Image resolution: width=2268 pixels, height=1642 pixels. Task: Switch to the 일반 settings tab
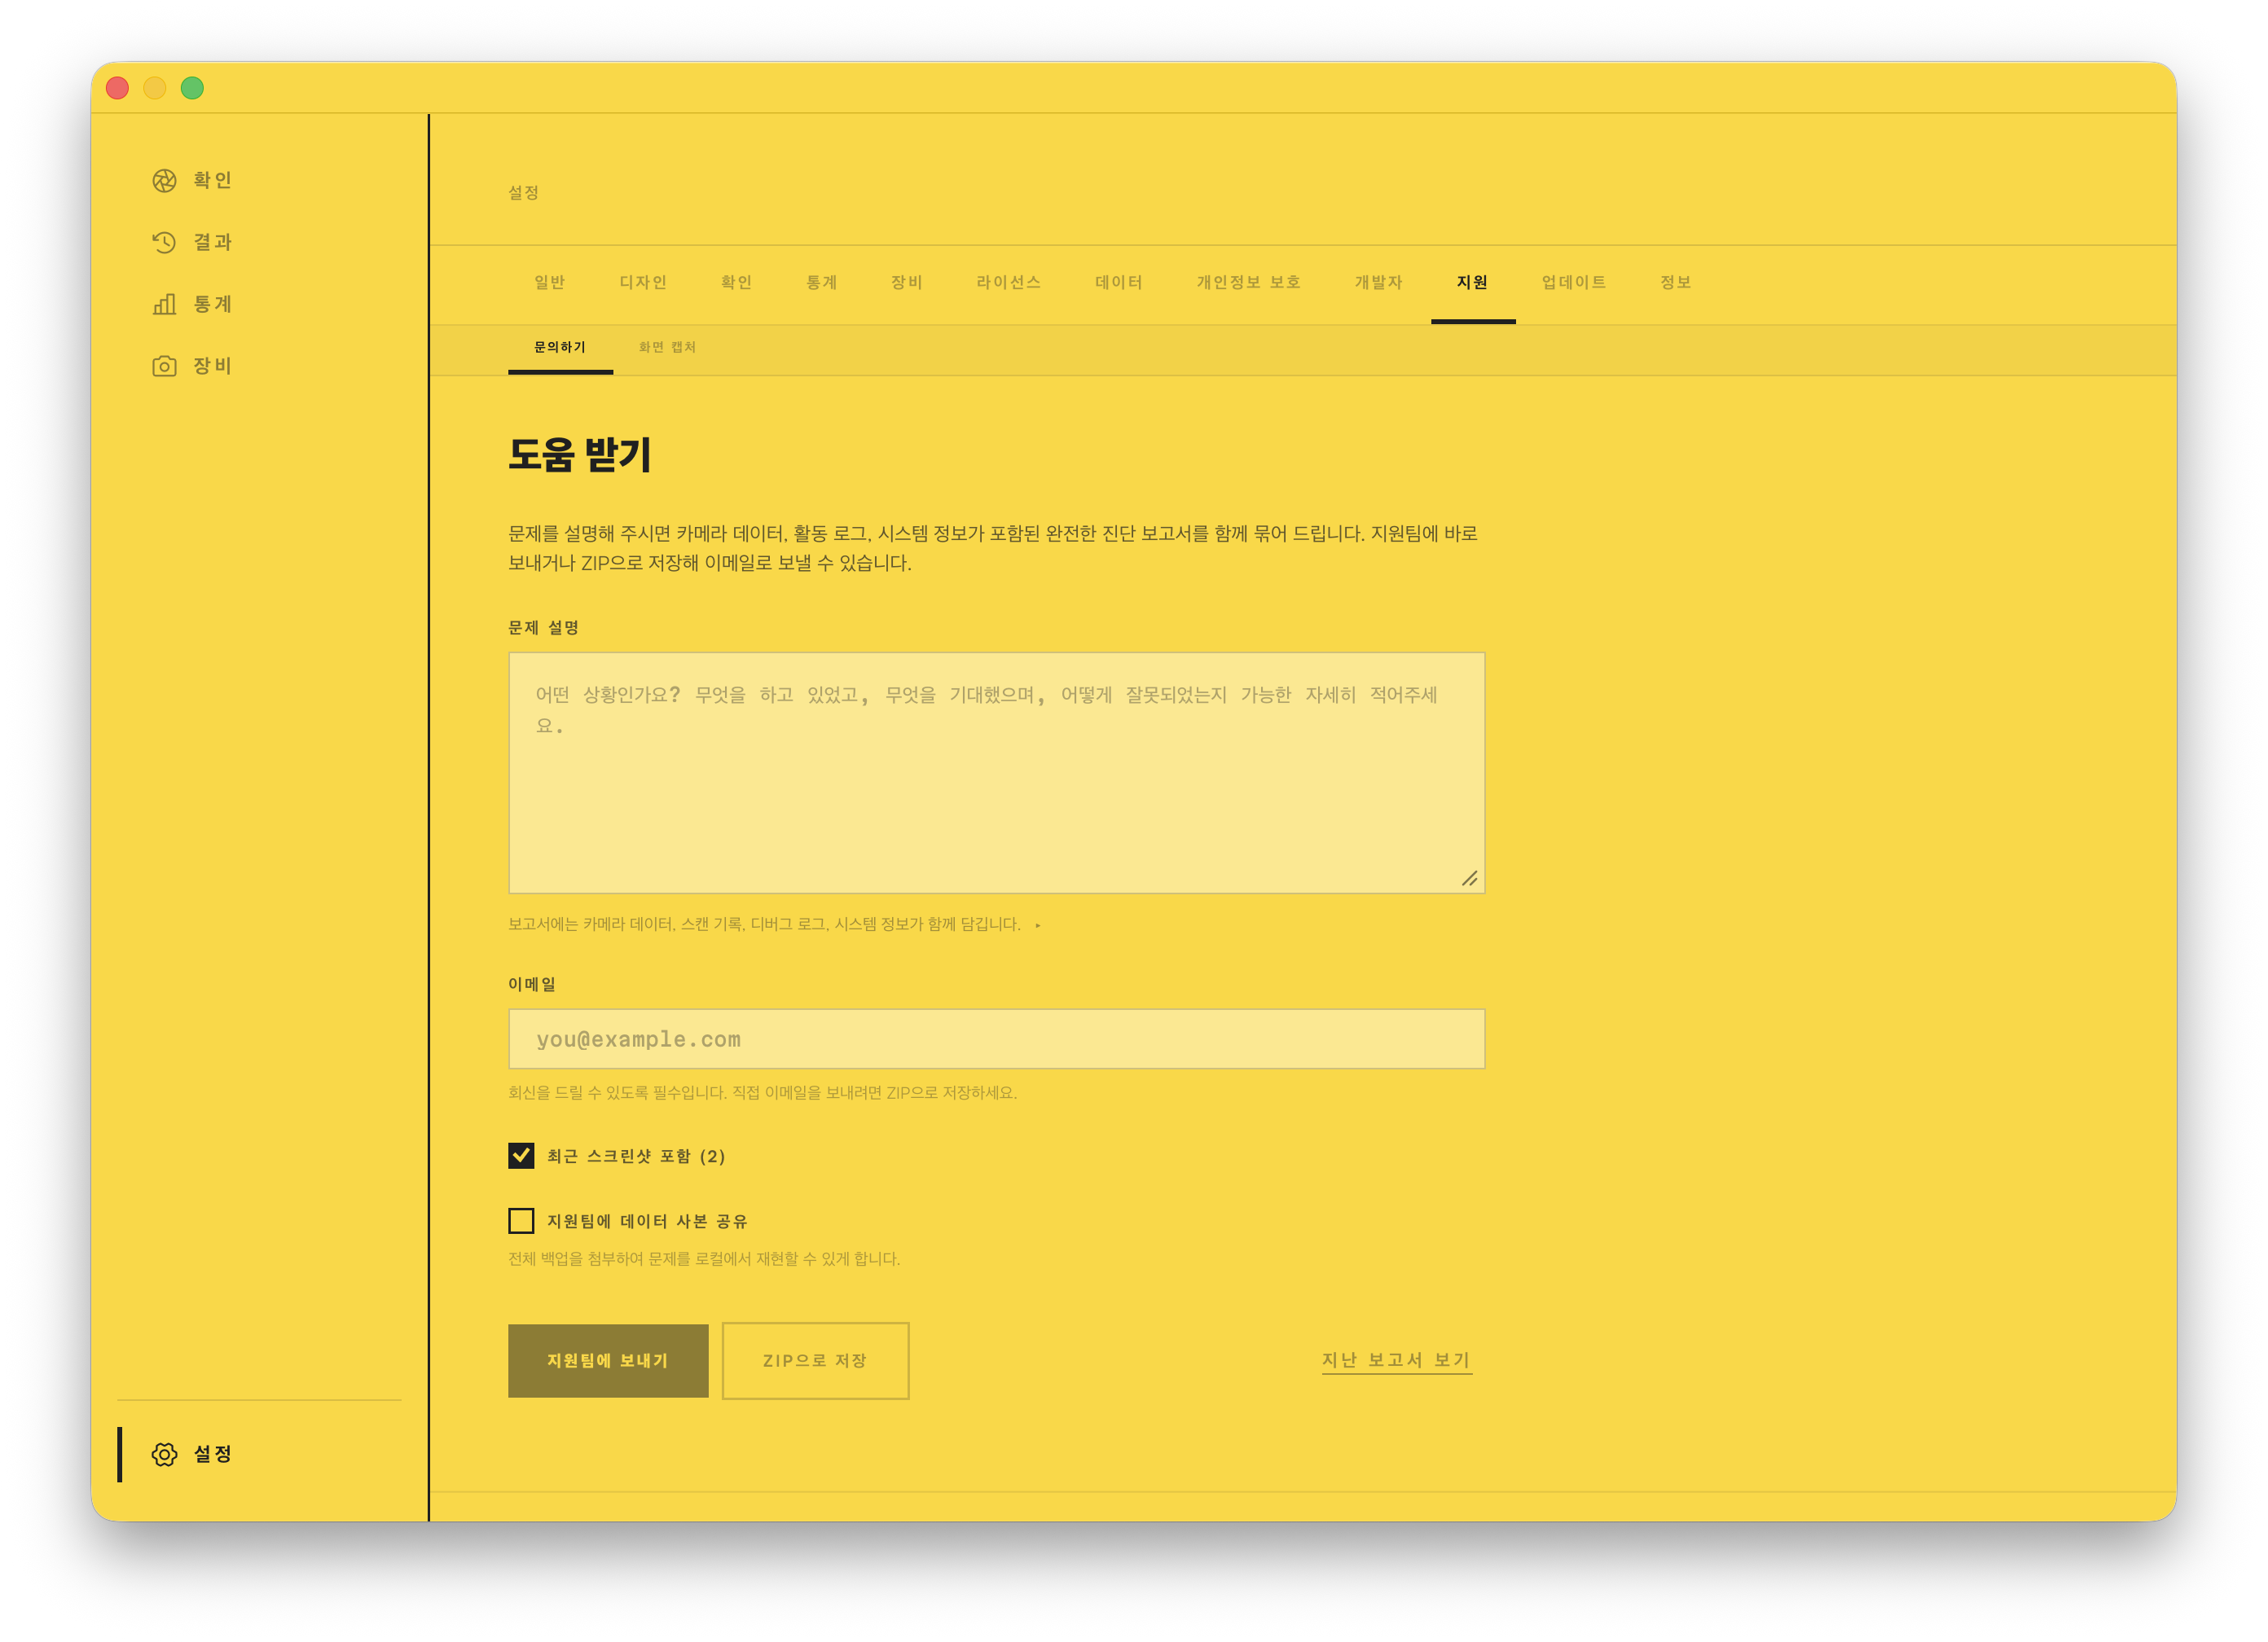[x=550, y=283]
